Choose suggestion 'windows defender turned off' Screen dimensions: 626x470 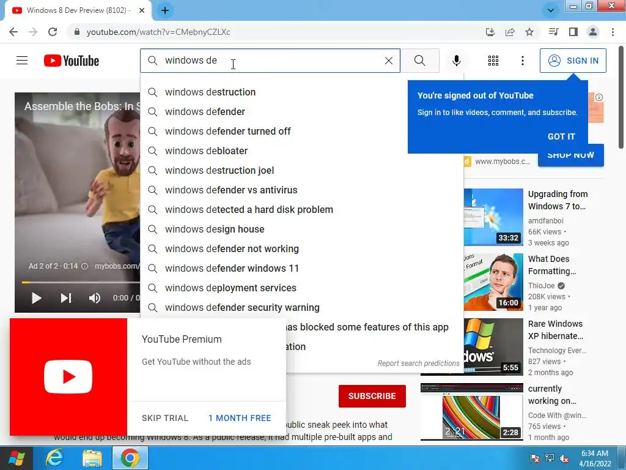(302, 131)
